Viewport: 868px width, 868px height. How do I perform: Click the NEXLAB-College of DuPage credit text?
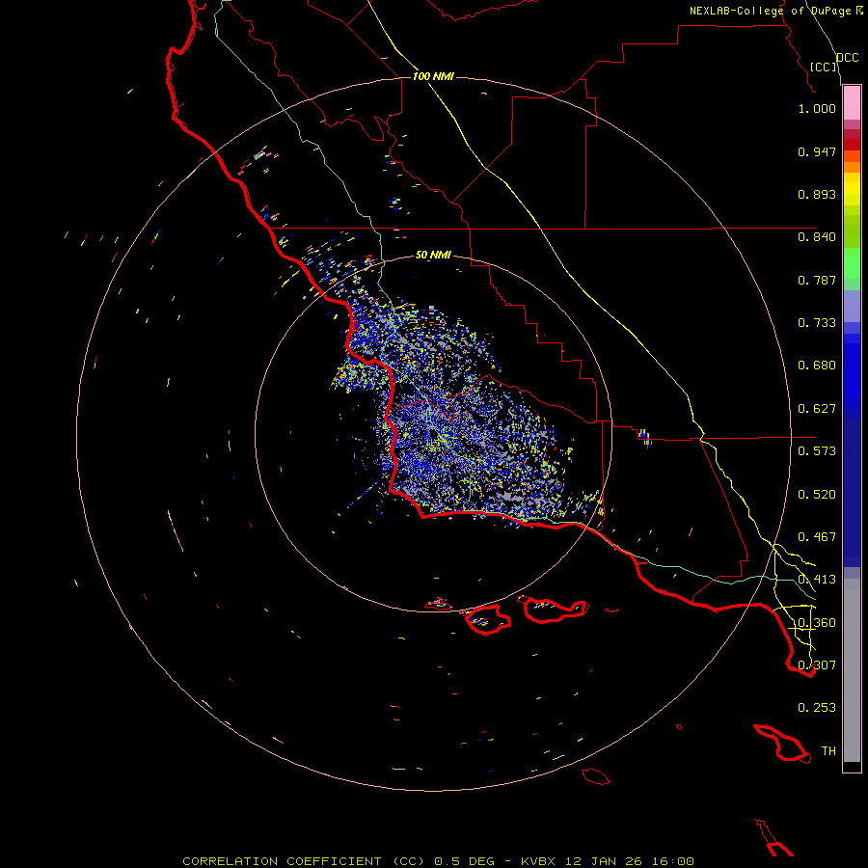(775, 11)
